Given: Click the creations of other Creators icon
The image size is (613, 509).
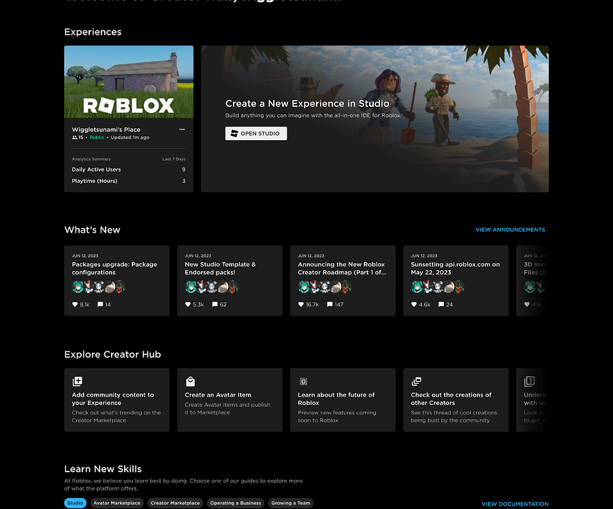Looking at the screenshot, I should pos(416,381).
